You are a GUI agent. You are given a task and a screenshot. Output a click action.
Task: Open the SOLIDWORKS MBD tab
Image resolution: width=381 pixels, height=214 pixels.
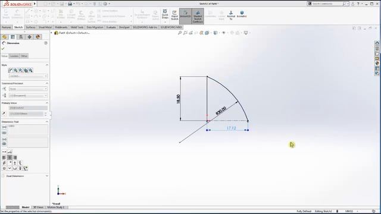[171, 27]
